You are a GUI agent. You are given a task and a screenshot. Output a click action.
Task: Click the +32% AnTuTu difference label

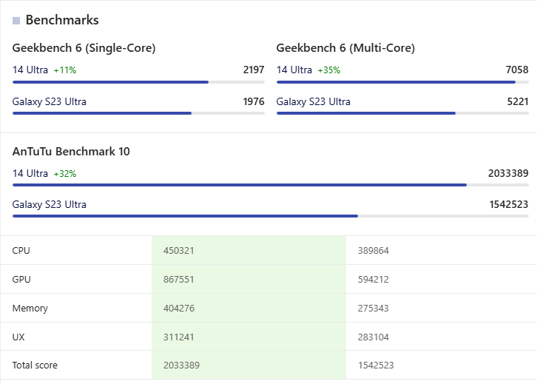tap(65, 174)
